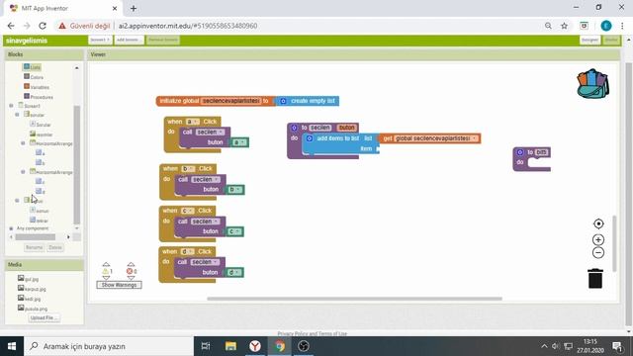
Task: Click the Add Screen button
Action: tap(129, 40)
